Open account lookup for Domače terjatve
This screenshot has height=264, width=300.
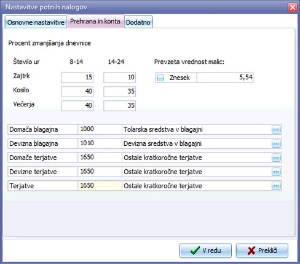276,158
